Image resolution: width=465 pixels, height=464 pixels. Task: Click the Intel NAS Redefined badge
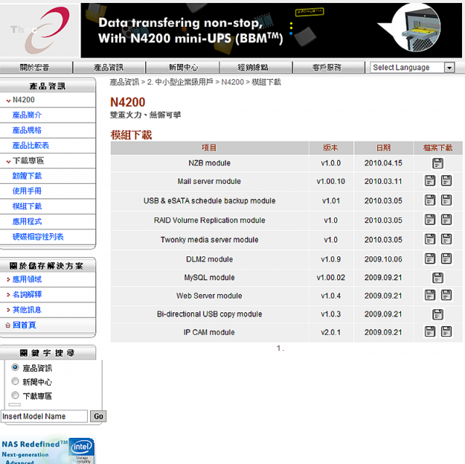(48, 450)
